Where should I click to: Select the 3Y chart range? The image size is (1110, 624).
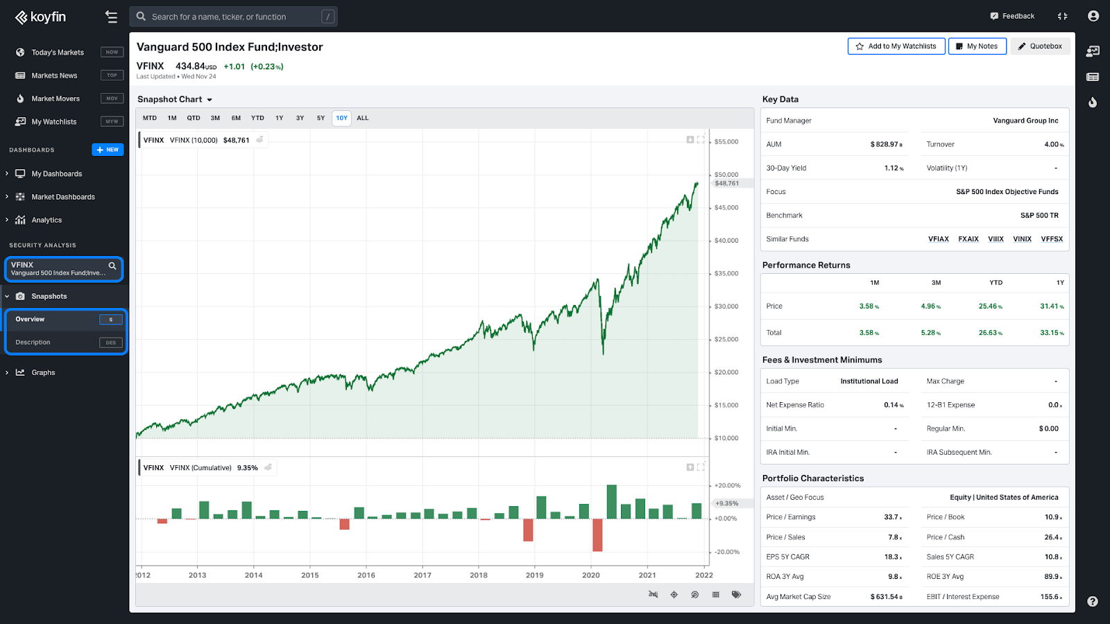(300, 118)
